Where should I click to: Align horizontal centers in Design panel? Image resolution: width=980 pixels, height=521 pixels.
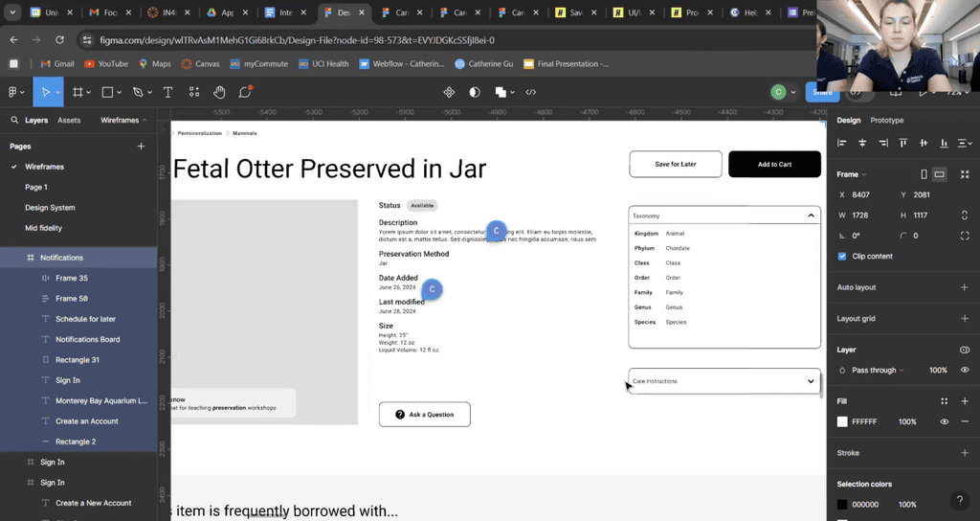(862, 144)
